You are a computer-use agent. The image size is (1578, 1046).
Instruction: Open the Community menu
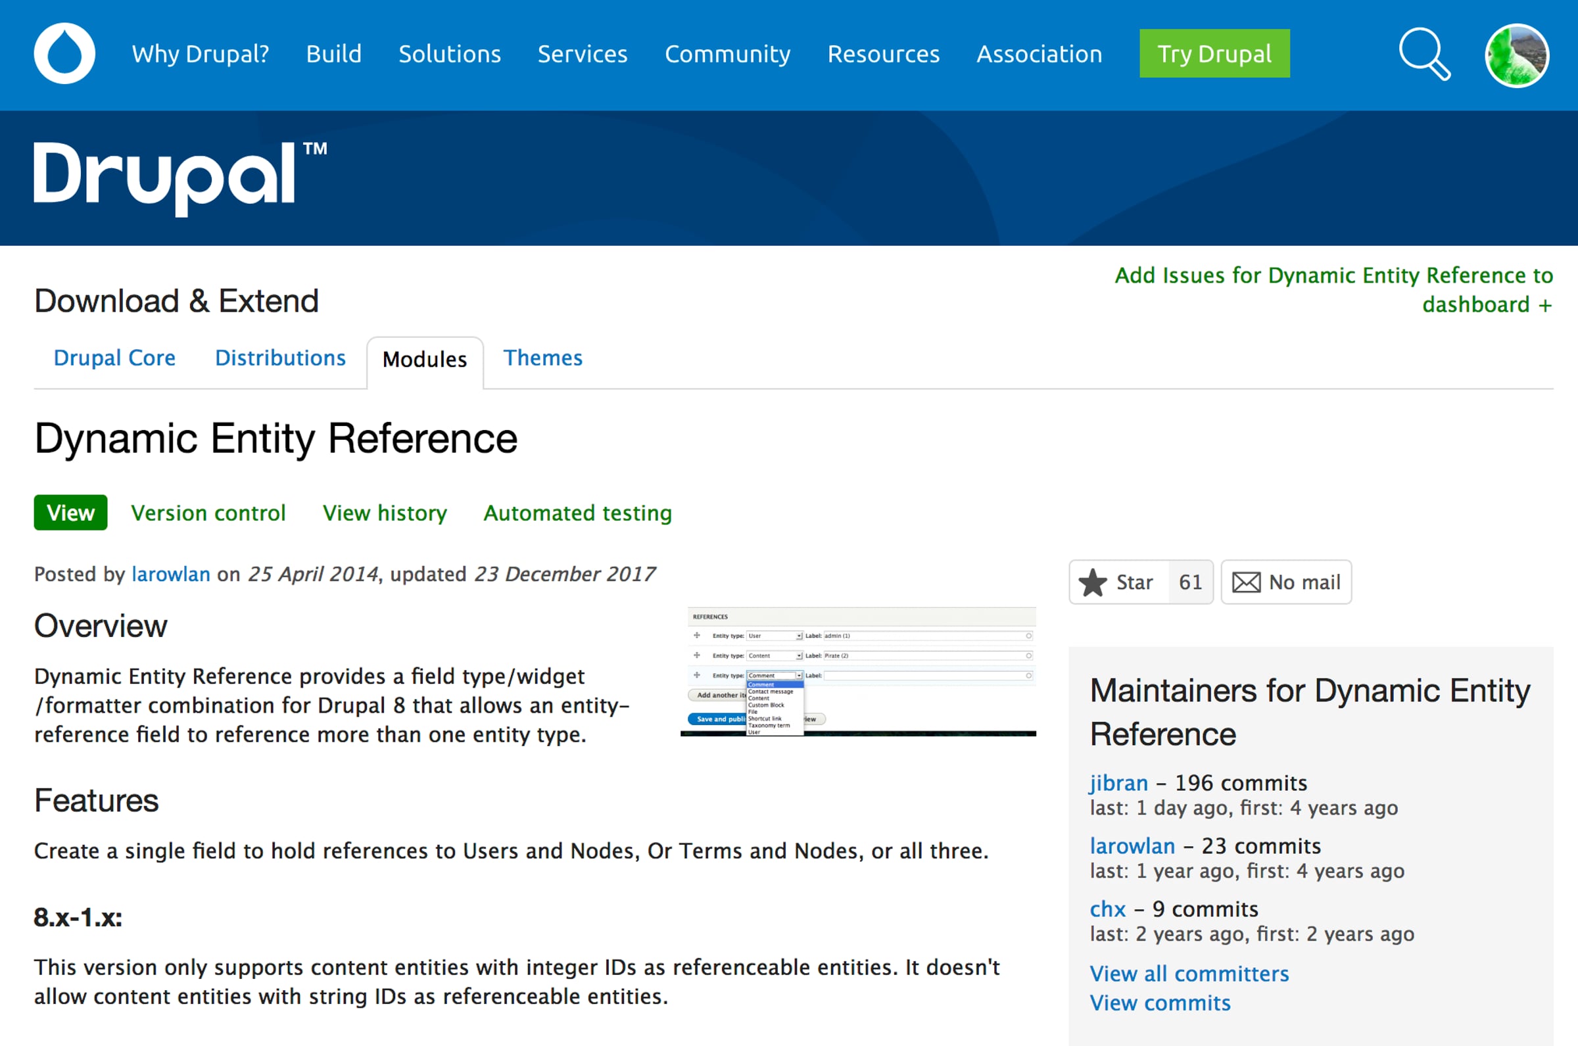728,54
